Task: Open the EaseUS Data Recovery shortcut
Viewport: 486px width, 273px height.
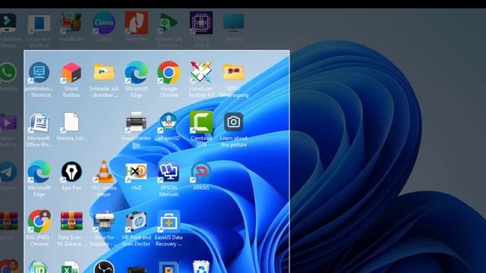Action: 169,221
